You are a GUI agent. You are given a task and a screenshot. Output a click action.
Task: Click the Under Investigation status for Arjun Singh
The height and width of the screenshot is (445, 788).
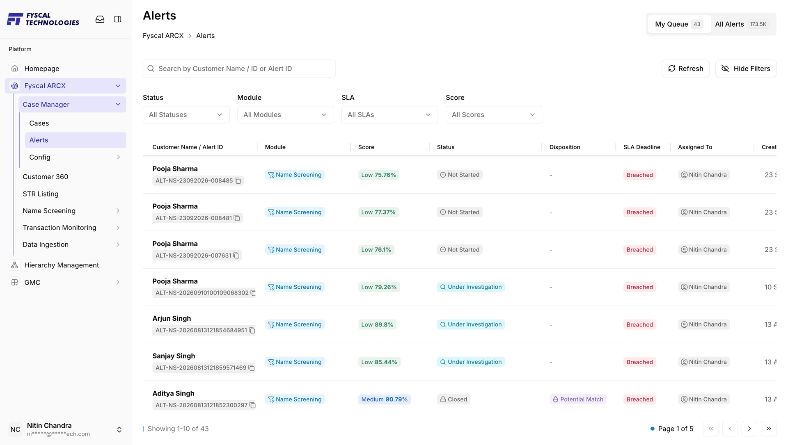471,324
